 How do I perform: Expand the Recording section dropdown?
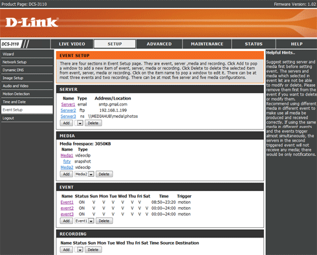(79, 250)
